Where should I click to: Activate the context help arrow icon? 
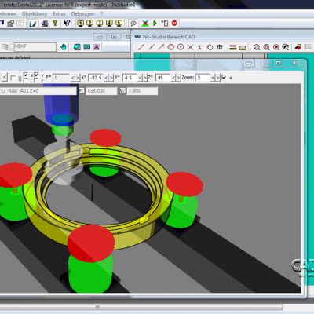(x=67, y=24)
